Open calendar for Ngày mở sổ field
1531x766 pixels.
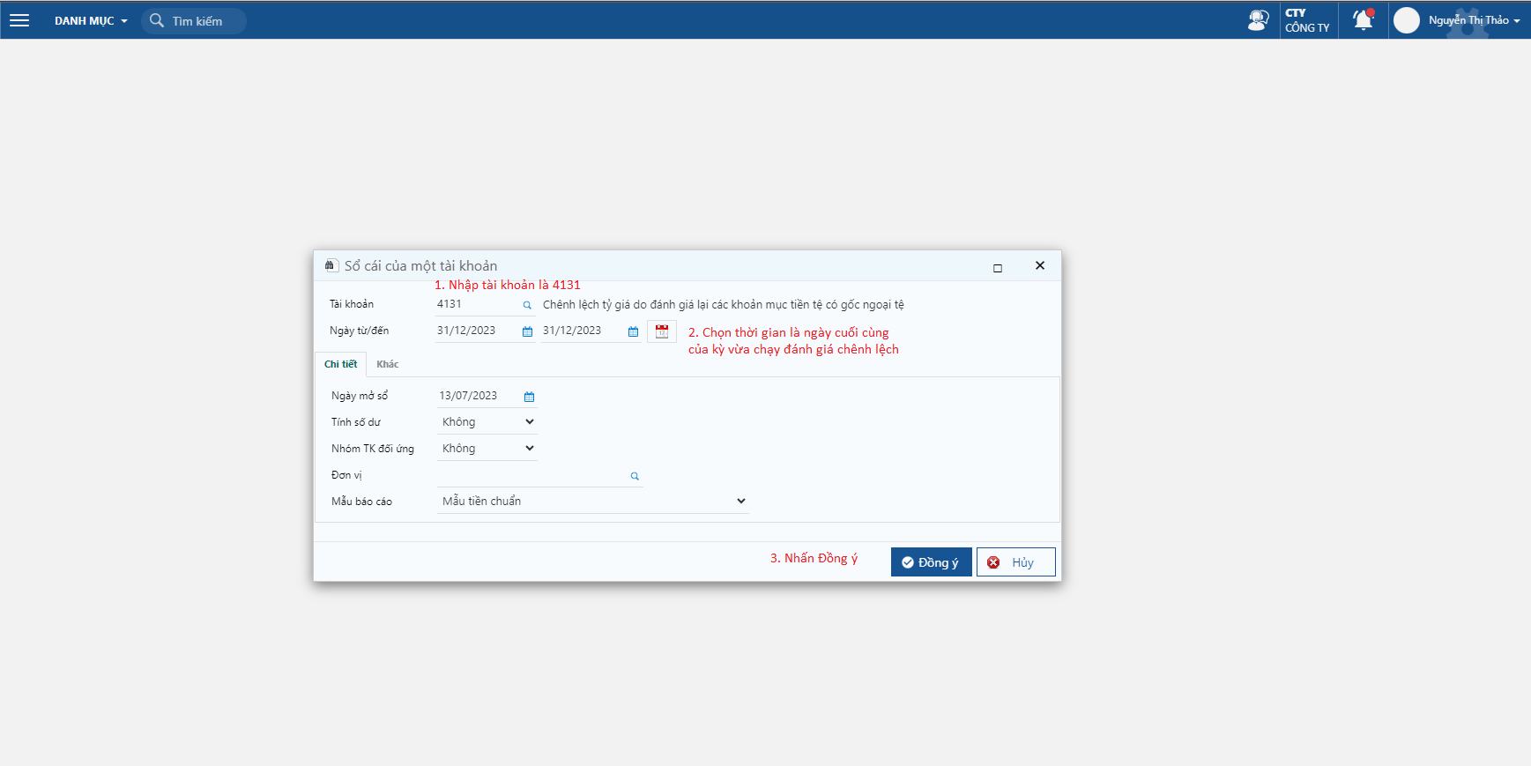(529, 397)
